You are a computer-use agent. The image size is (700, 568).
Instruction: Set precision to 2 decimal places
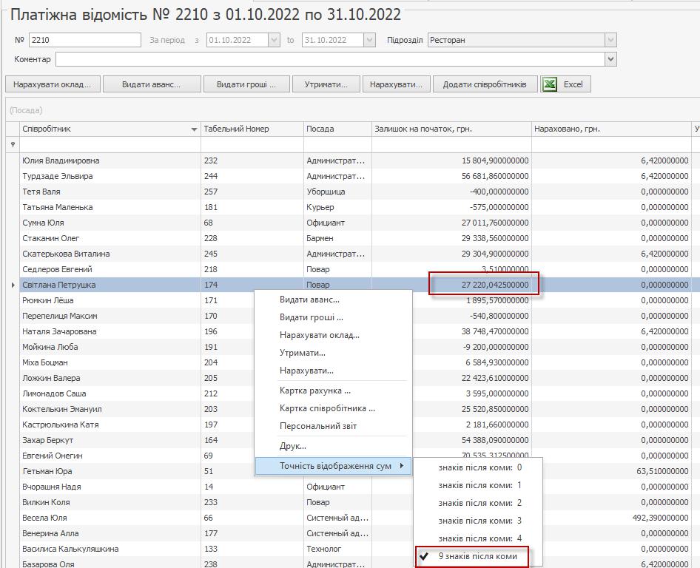pyautogui.click(x=479, y=503)
